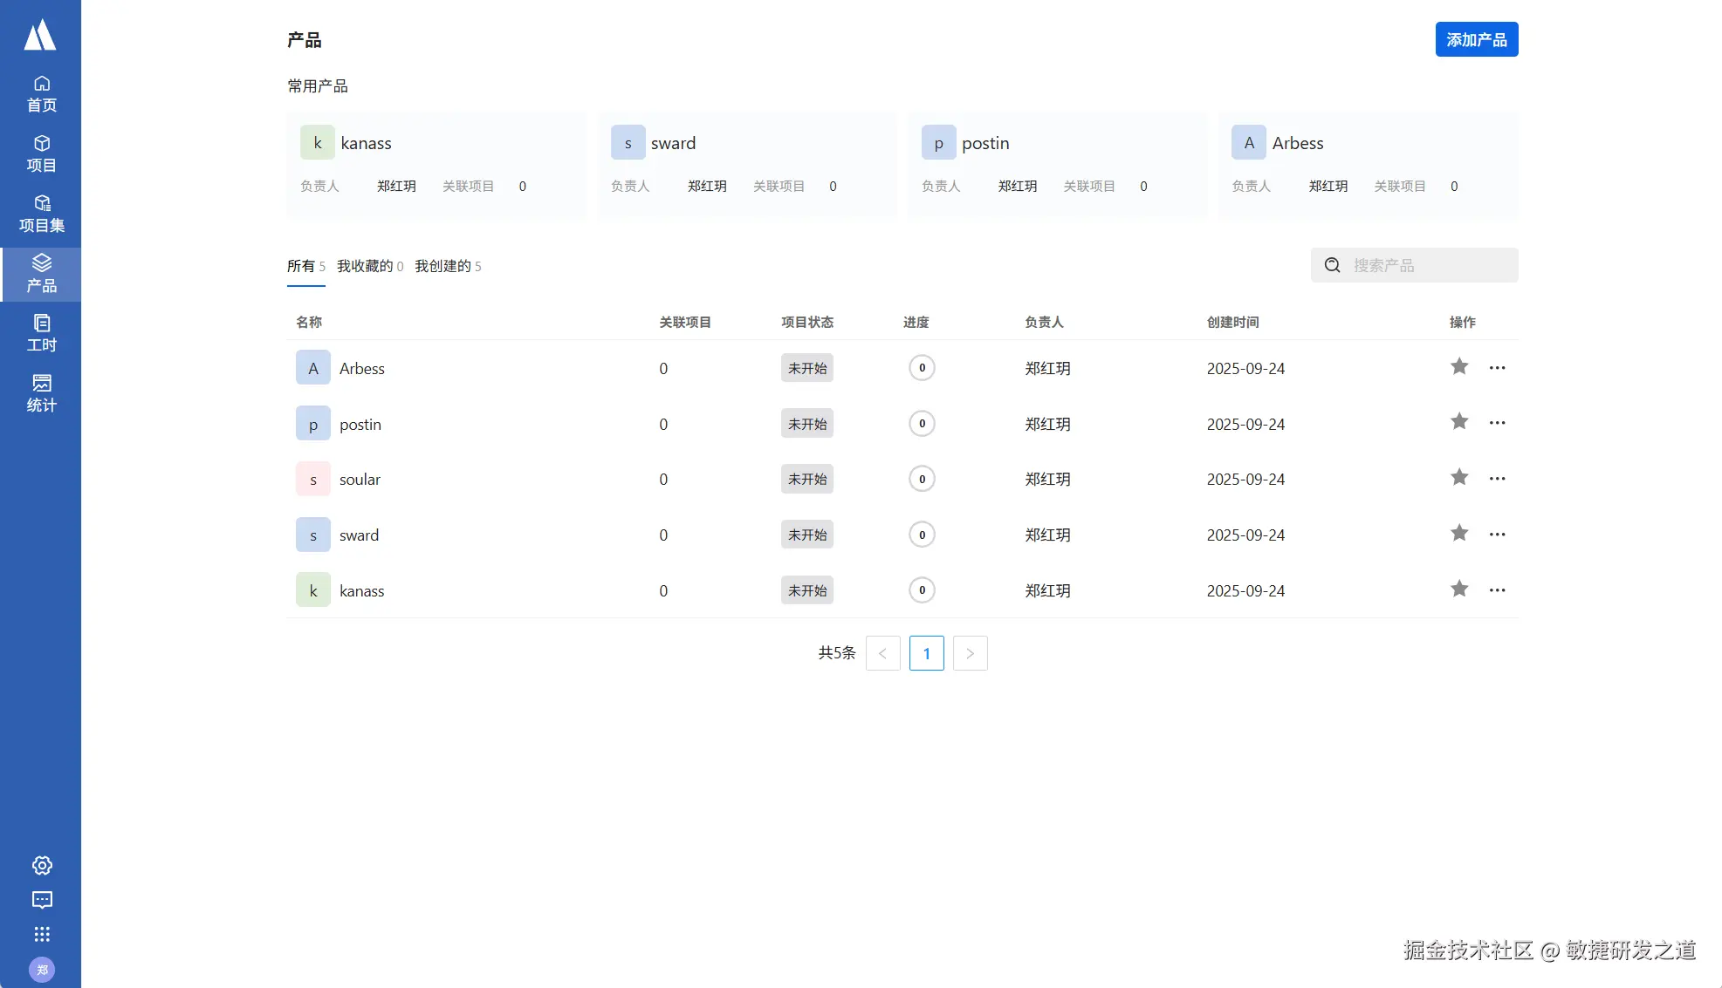
Task: Go to next page arrow in pagination
Action: (970, 653)
